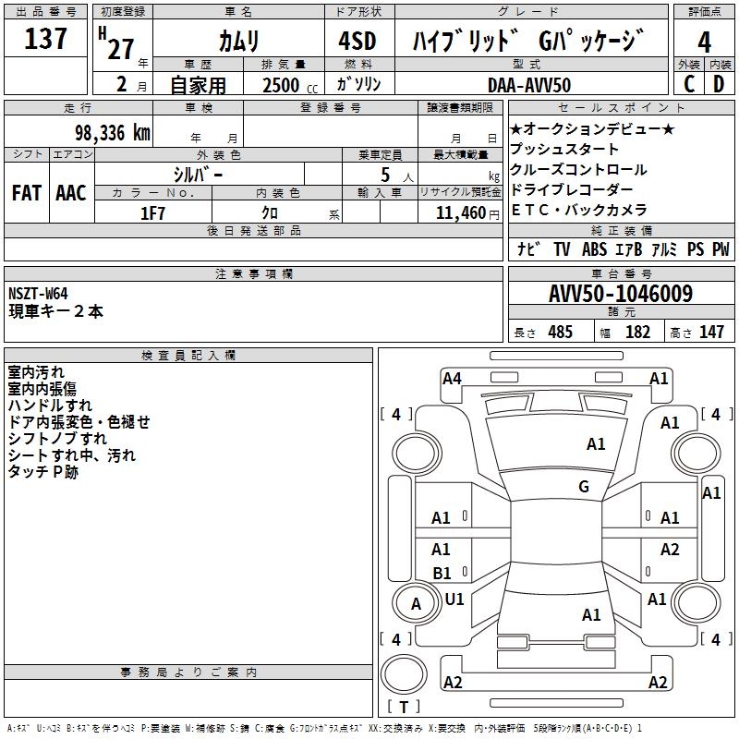Click the interior grade D cell
This screenshot has height=739, width=739.
(x=720, y=84)
